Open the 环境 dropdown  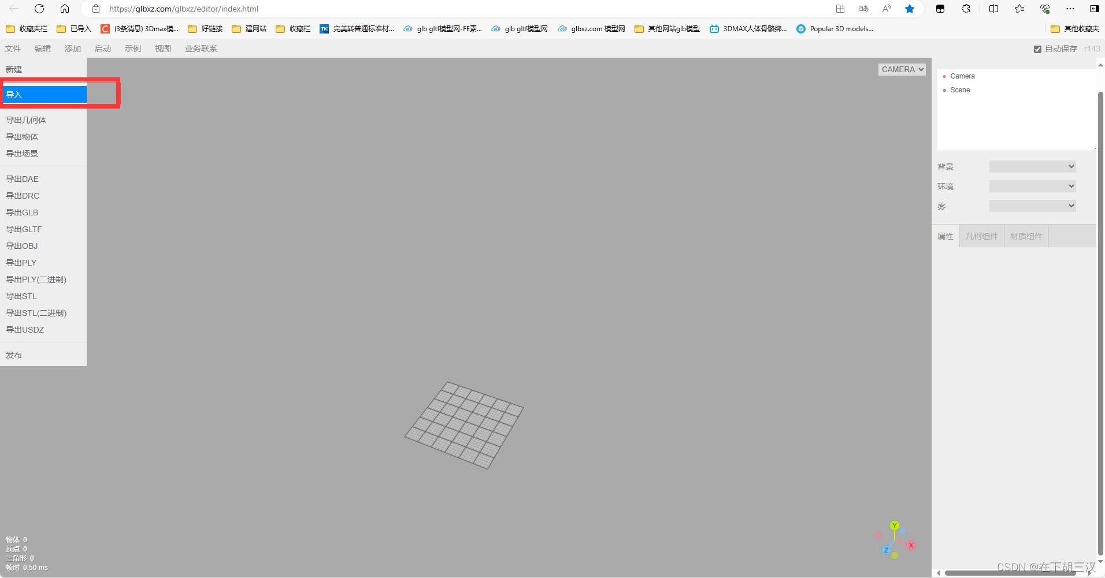point(1032,186)
